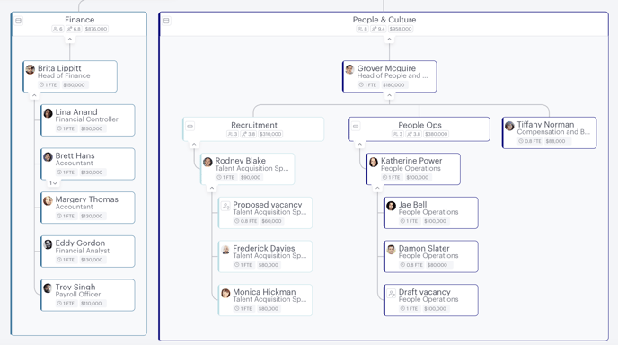Expand the hidden report under Brett Hans

click(x=53, y=183)
